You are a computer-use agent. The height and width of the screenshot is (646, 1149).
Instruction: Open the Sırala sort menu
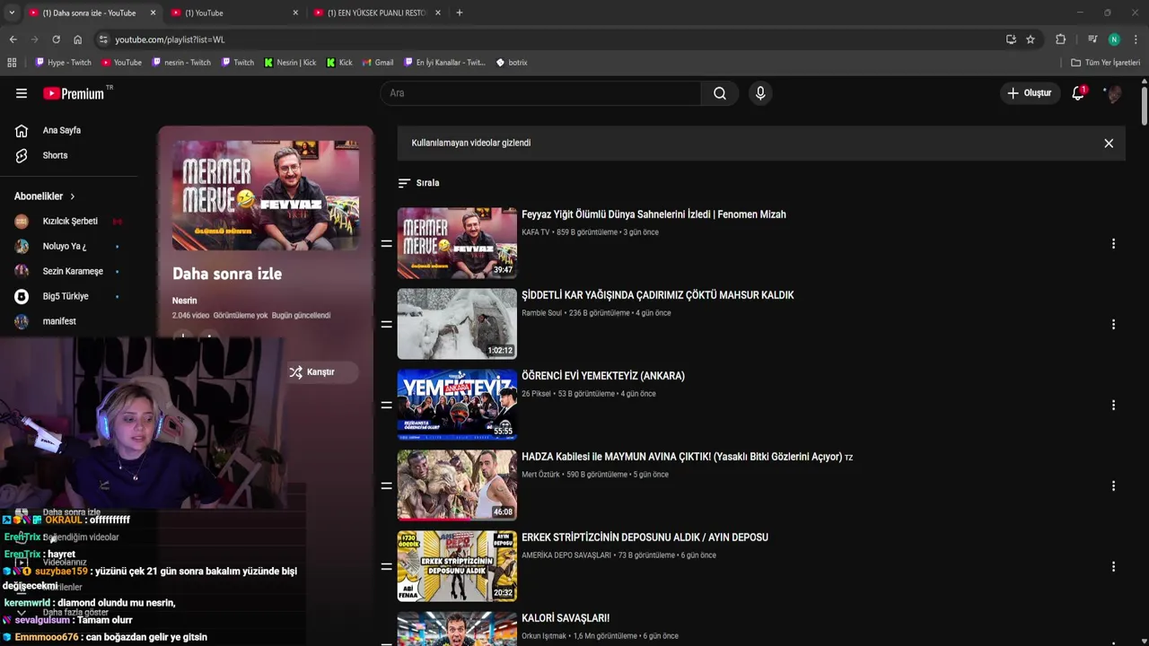[x=418, y=183]
